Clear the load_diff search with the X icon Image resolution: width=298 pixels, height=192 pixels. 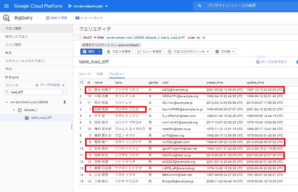pos(63,92)
